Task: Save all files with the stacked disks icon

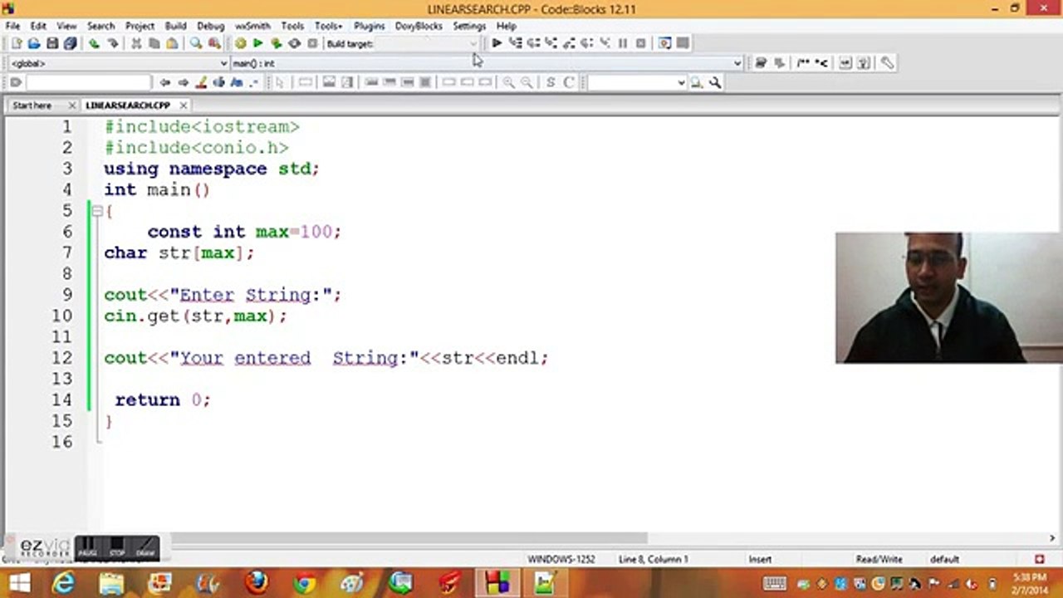Action: (70, 43)
